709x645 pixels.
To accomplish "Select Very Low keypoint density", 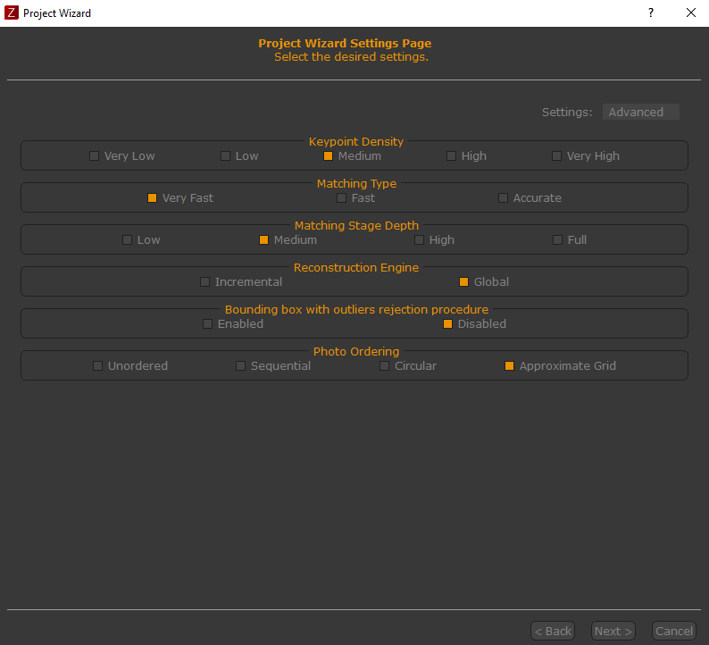I will point(95,156).
